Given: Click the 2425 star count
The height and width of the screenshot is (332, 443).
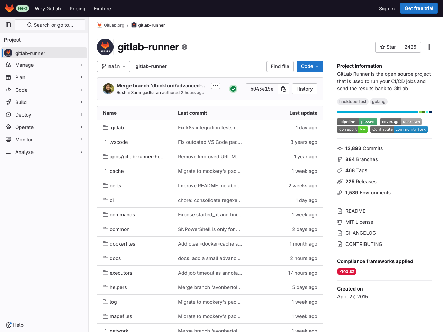Looking at the screenshot, I should tap(410, 47).
